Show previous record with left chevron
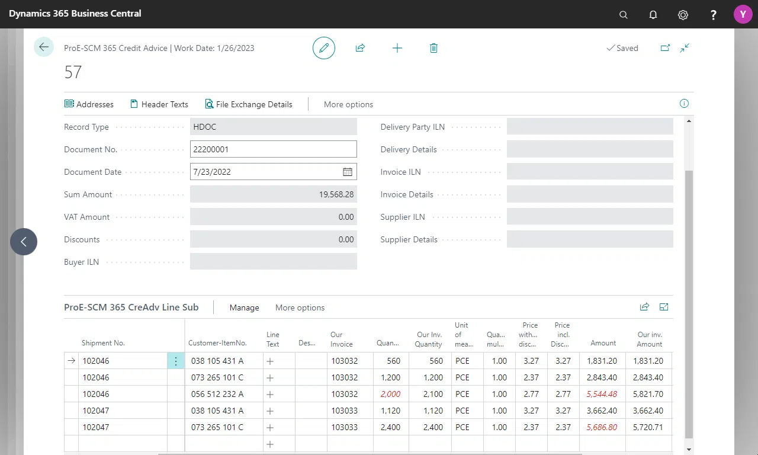This screenshot has width=758, height=455. (x=24, y=242)
